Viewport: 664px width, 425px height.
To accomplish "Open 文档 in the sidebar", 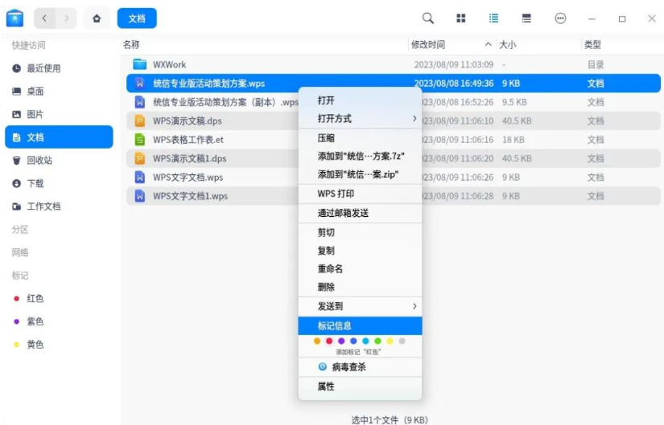I will click(x=59, y=137).
